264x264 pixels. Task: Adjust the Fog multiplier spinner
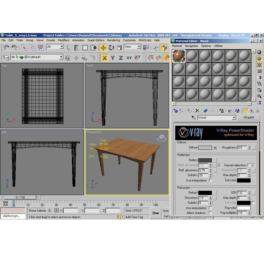(249, 213)
